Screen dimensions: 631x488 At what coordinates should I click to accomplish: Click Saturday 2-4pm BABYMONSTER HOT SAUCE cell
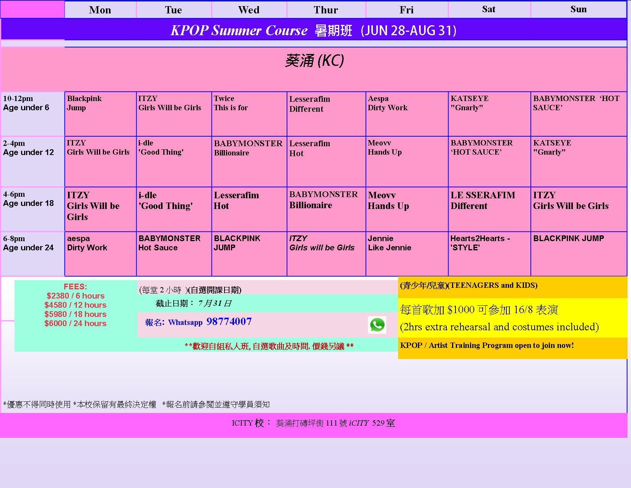(490, 162)
